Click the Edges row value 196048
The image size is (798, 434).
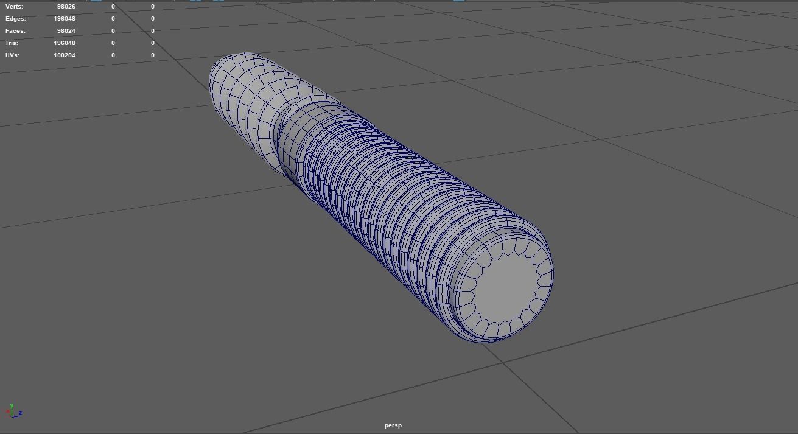click(x=65, y=19)
